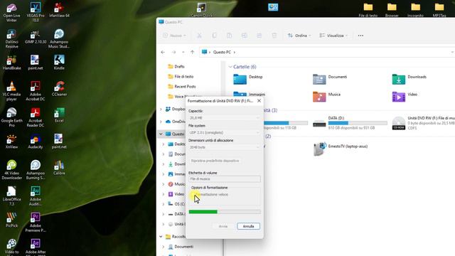The height and width of the screenshot is (256, 455).
Task: Open the Ordina sort dropdown
Action: click(x=299, y=36)
